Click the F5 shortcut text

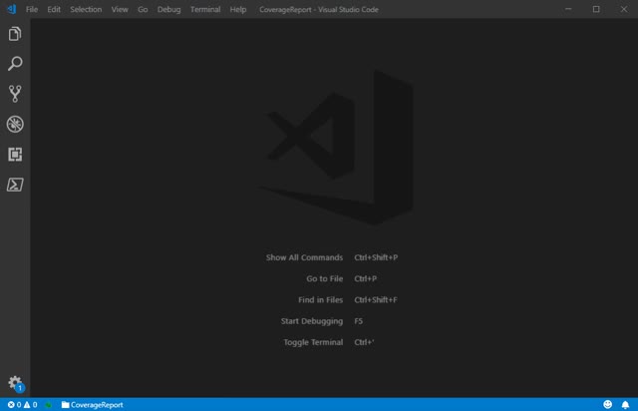point(358,321)
